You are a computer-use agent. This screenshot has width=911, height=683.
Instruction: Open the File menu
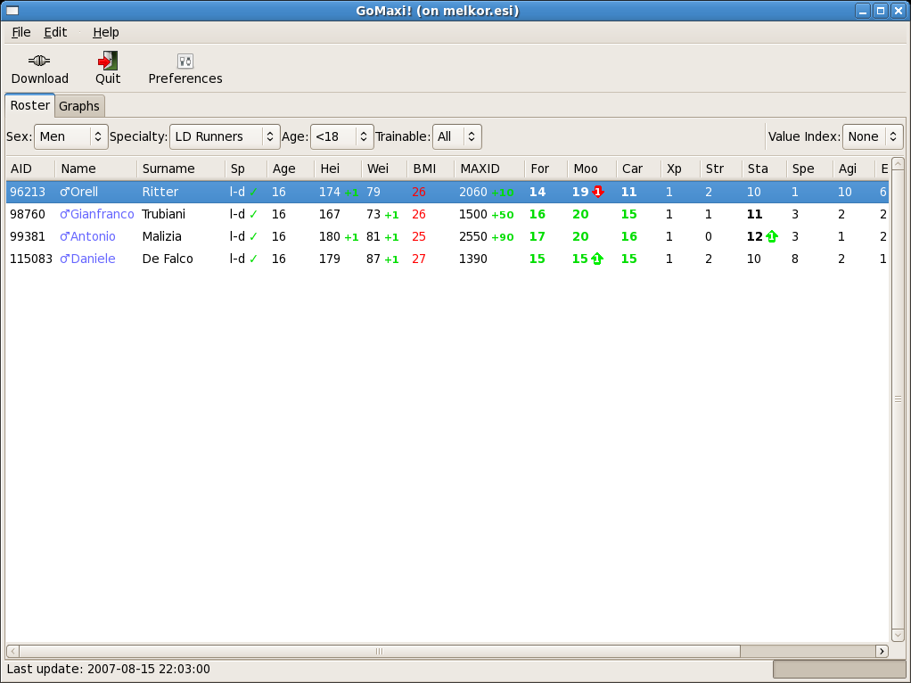pyautogui.click(x=21, y=32)
